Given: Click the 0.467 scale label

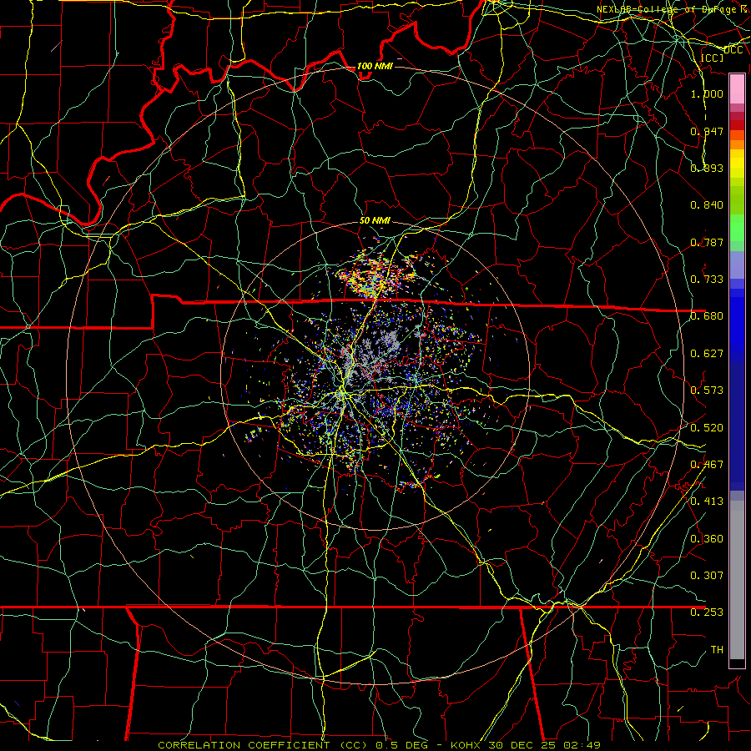Looking at the screenshot, I should click(x=707, y=465).
